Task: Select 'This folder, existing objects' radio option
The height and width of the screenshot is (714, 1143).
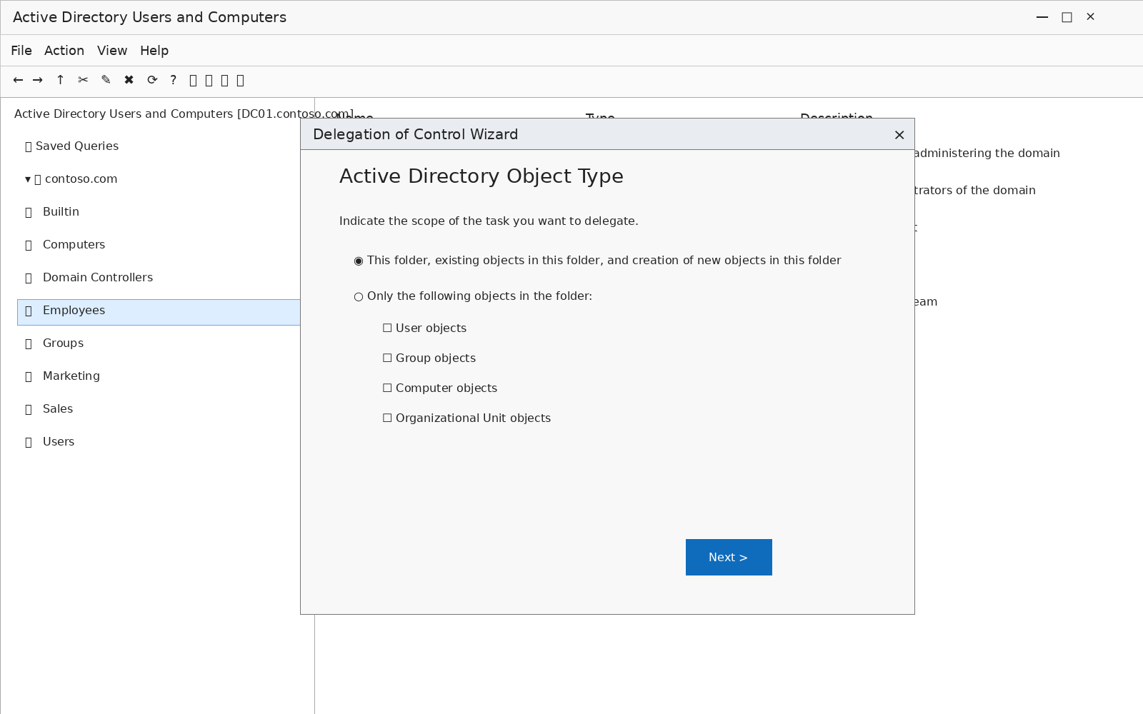Action: pyautogui.click(x=359, y=261)
